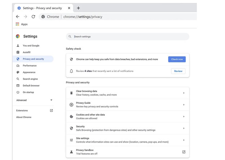The width and height of the screenshot is (225, 160).
Task: Open the About Chrome link
Action: (x=24, y=117)
